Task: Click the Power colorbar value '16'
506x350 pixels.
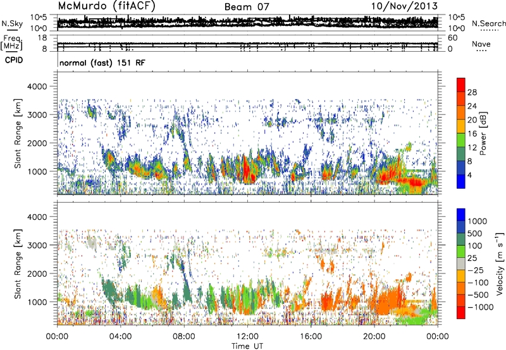Action: [472, 134]
